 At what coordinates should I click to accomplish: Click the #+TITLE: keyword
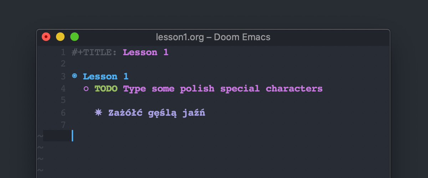95,52
